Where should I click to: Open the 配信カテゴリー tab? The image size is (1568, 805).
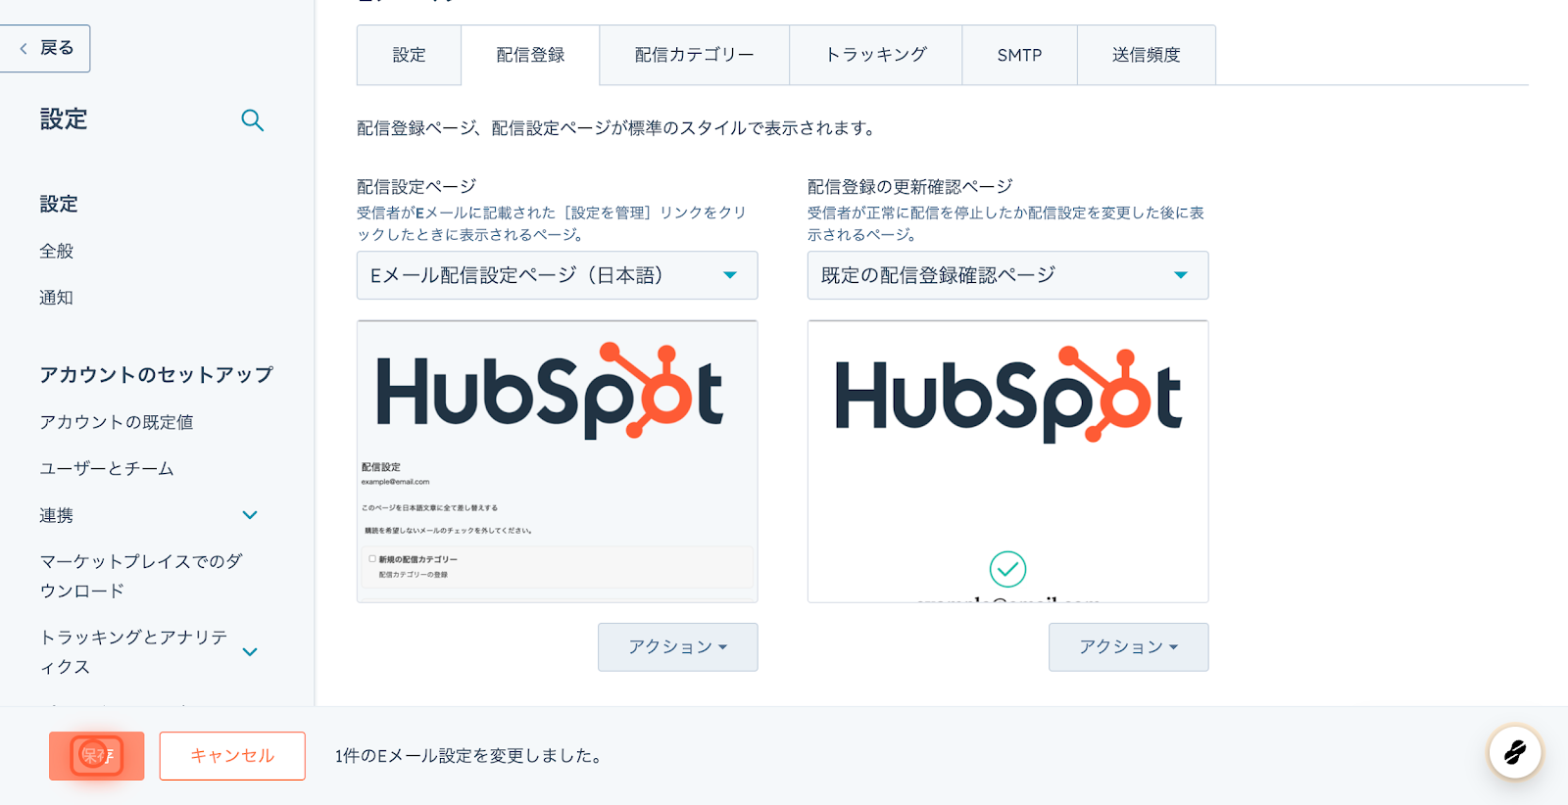[695, 55]
